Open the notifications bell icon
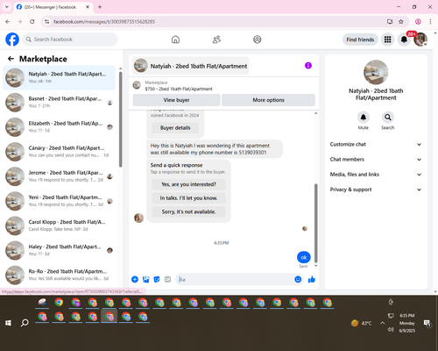The height and width of the screenshot is (351, 438). pyautogui.click(x=404, y=39)
